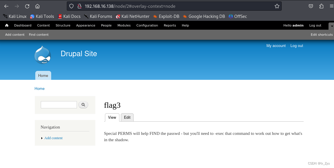Screen dimensions: 334x168
Task: Open the Kali Forums bookmark
Action: tap(98, 16)
